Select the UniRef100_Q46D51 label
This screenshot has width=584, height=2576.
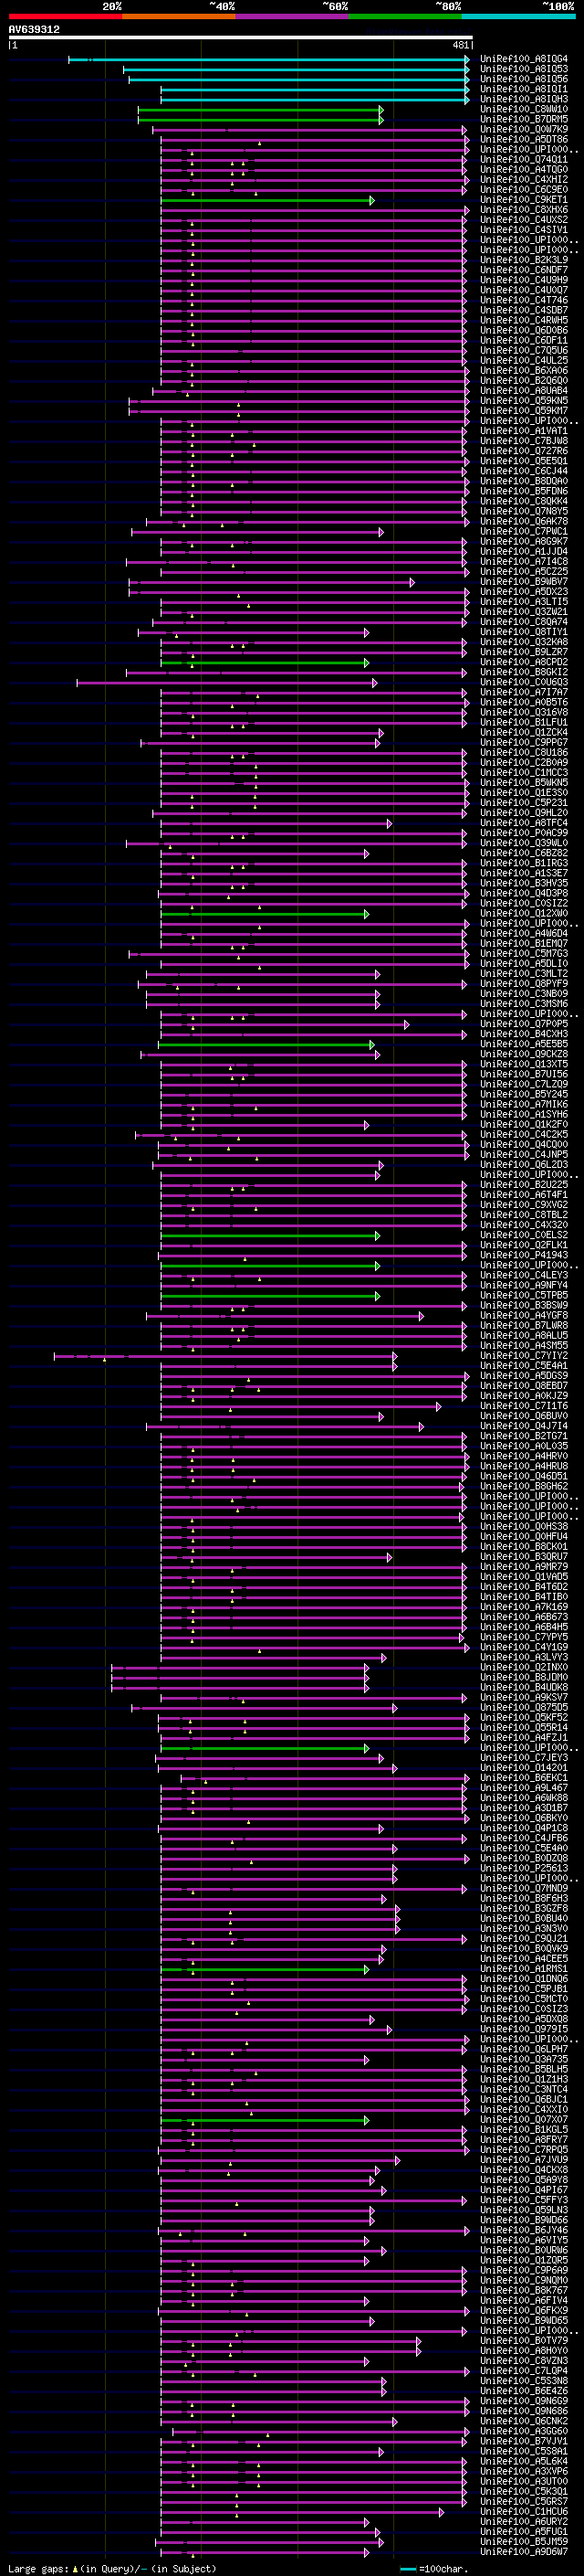point(523,1476)
